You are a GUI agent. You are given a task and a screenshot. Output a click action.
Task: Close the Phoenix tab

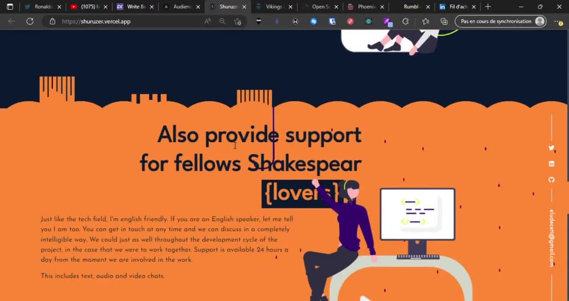[382, 6]
